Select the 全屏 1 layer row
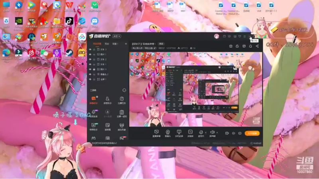Image resolution: width=319 pixels, height=179 pixels. click(108, 79)
